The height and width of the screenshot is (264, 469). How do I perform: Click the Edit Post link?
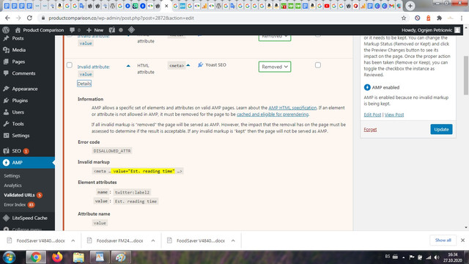point(372,114)
